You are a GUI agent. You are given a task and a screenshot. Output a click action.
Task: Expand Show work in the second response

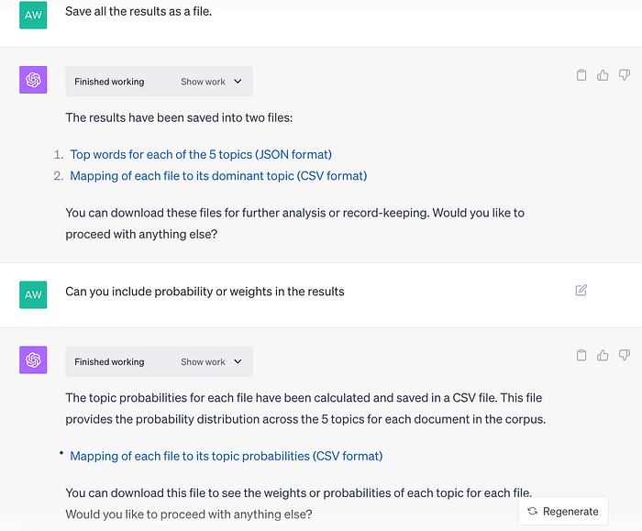tap(203, 362)
